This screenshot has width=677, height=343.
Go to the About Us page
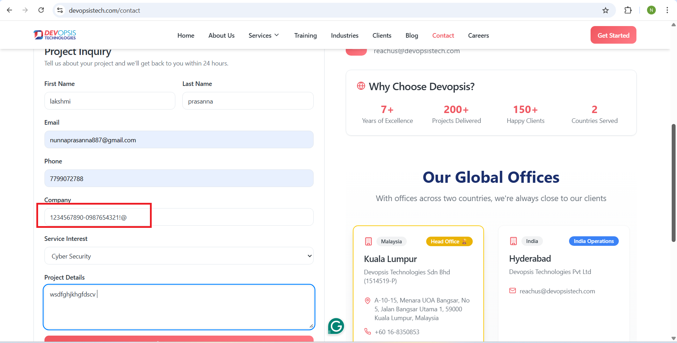pos(221,36)
